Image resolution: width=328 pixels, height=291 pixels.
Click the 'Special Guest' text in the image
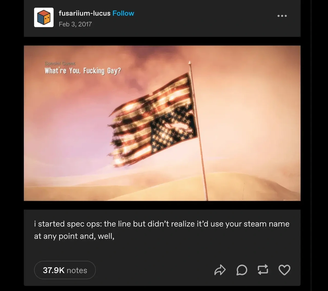point(60,63)
